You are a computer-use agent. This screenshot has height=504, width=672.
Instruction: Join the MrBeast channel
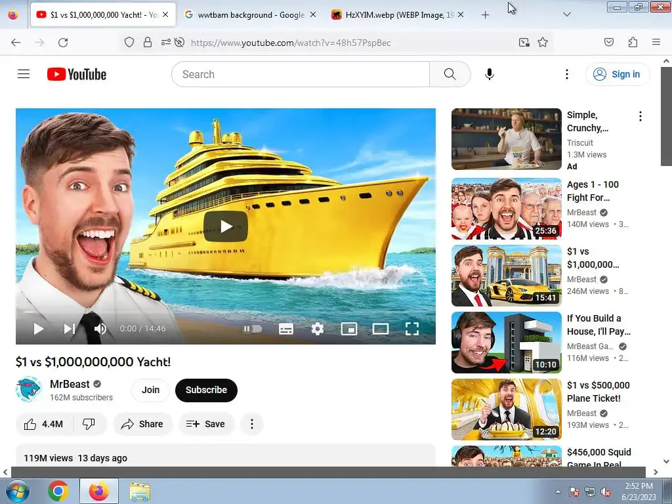tap(150, 390)
